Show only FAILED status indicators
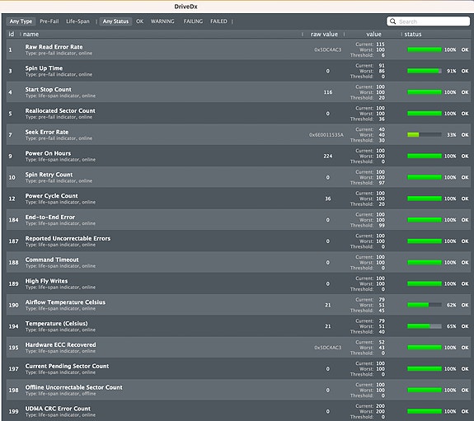Image resolution: width=474 pixels, height=421 pixels. [x=218, y=21]
